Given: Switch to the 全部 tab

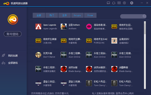Looking at the screenshot, I should (x=39, y=15).
